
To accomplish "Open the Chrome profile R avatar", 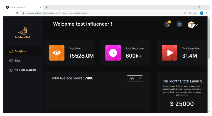I will [x=202, y=13].
